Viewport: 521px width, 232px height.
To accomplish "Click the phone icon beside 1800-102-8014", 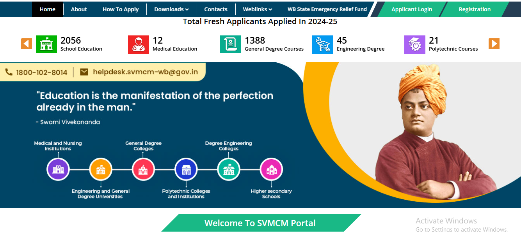I will [9, 72].
